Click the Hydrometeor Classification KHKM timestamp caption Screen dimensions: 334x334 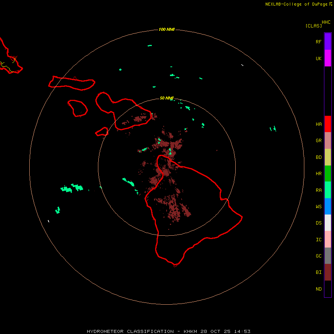(x=168, y=331)
